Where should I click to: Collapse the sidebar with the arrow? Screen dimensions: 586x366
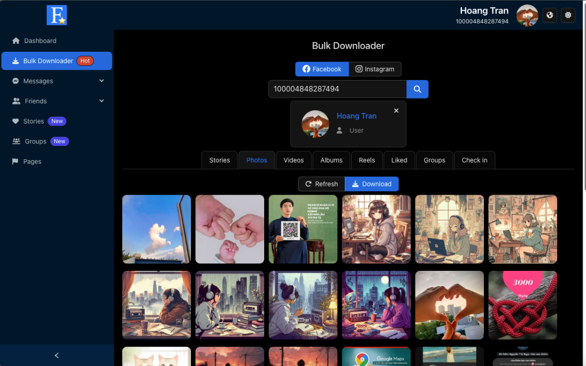pyautogui.click(x=57, y=355)
